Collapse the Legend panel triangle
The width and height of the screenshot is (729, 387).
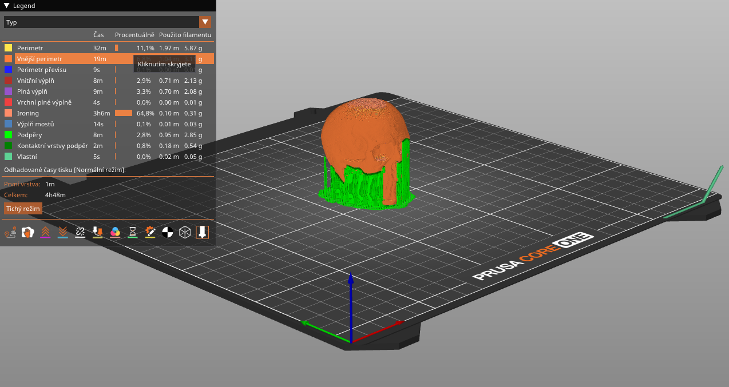pyautogui.click(x=7, y=6)
